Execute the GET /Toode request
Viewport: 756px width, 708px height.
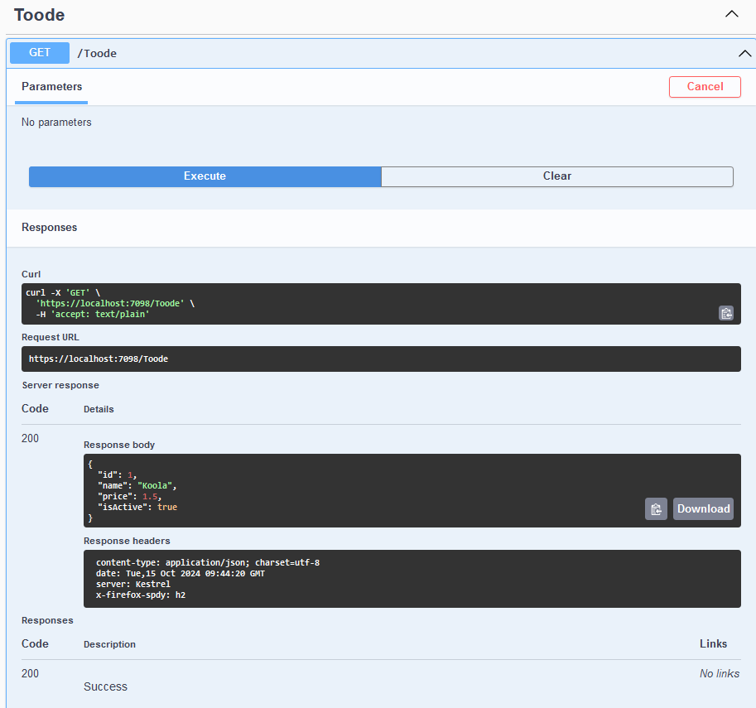(x=205, y=176)
